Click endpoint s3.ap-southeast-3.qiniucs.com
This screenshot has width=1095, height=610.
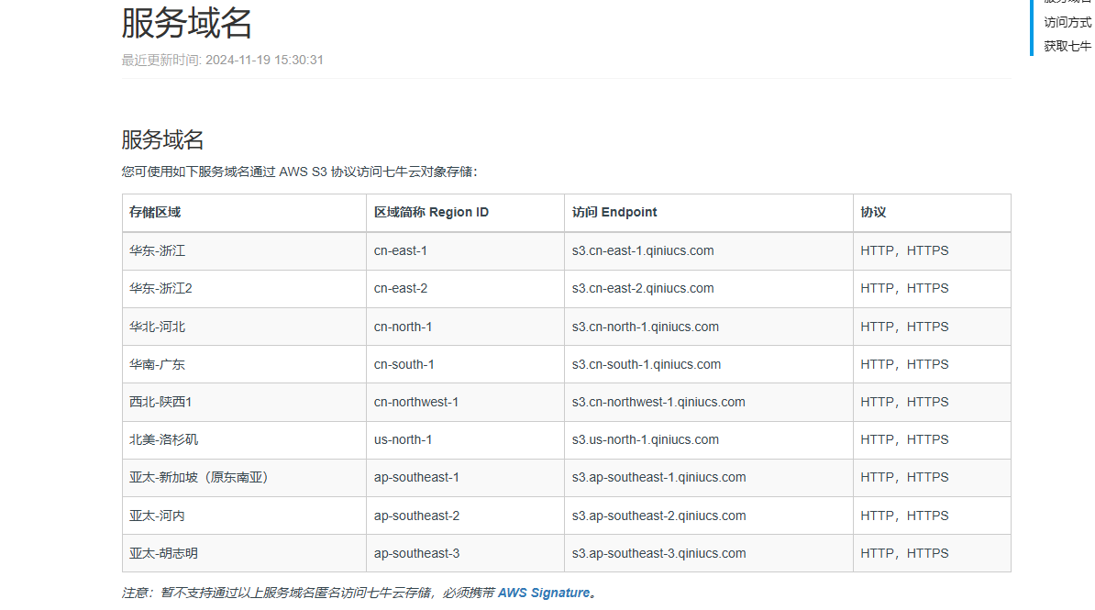tap(658, 553)
